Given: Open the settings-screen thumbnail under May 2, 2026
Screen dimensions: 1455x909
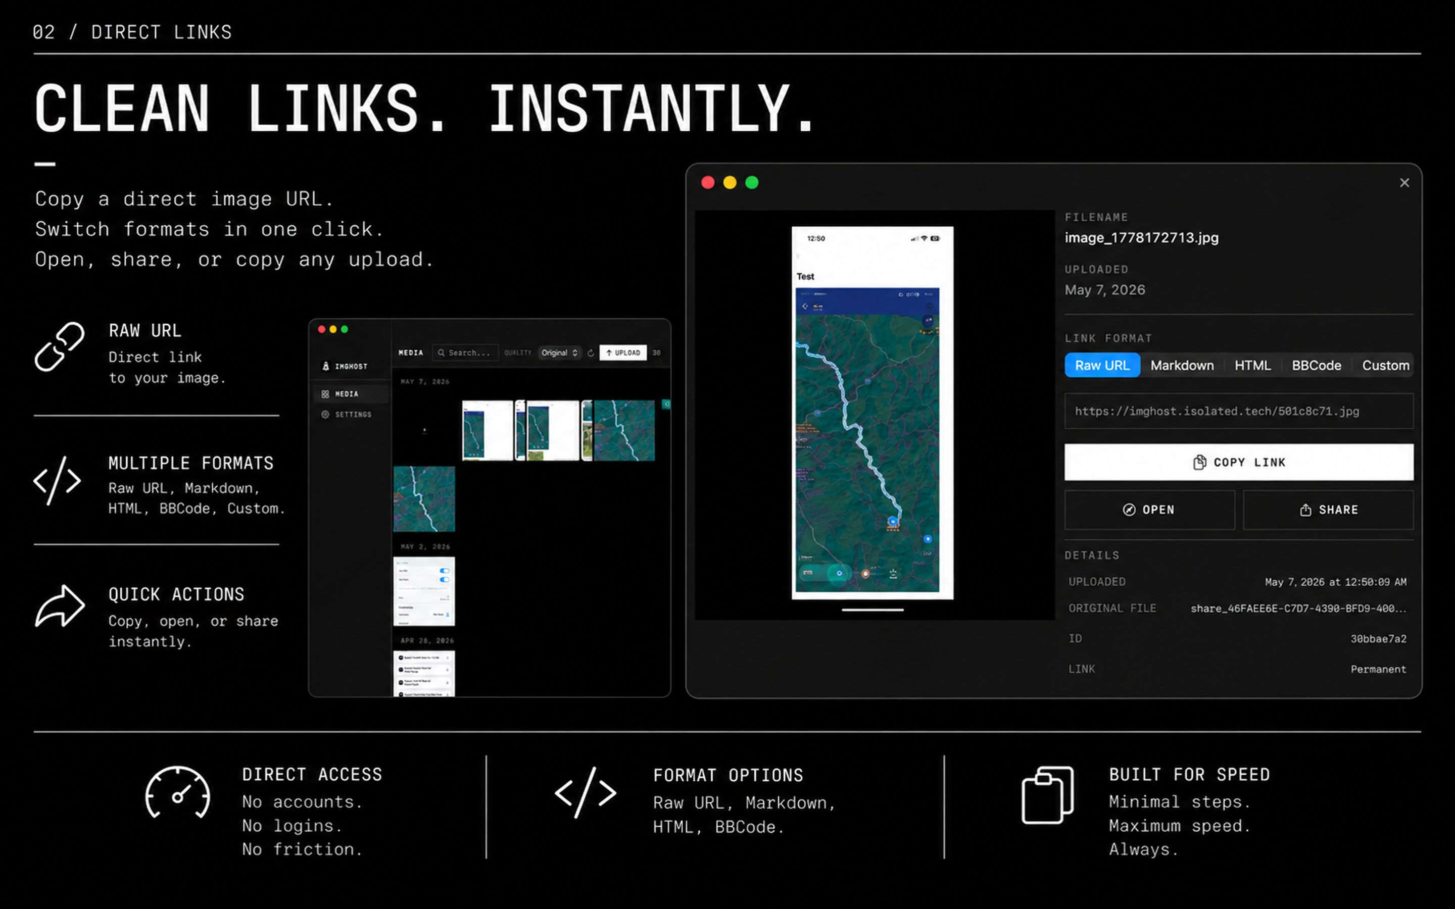Looking at the screenshot, I should (x=424, y=591).
